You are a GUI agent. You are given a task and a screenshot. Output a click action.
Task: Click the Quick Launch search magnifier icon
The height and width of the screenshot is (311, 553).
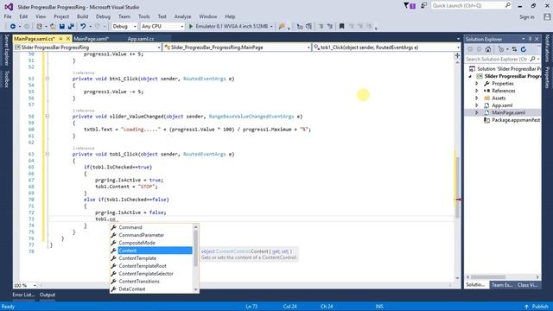tap(507, 5)
